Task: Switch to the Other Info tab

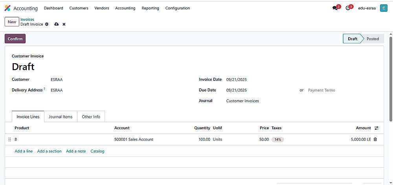Action: [x=91, y=117]
